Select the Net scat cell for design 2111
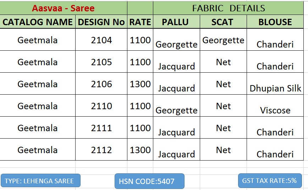This screenshot has height=190, width=308. point(223,128)
